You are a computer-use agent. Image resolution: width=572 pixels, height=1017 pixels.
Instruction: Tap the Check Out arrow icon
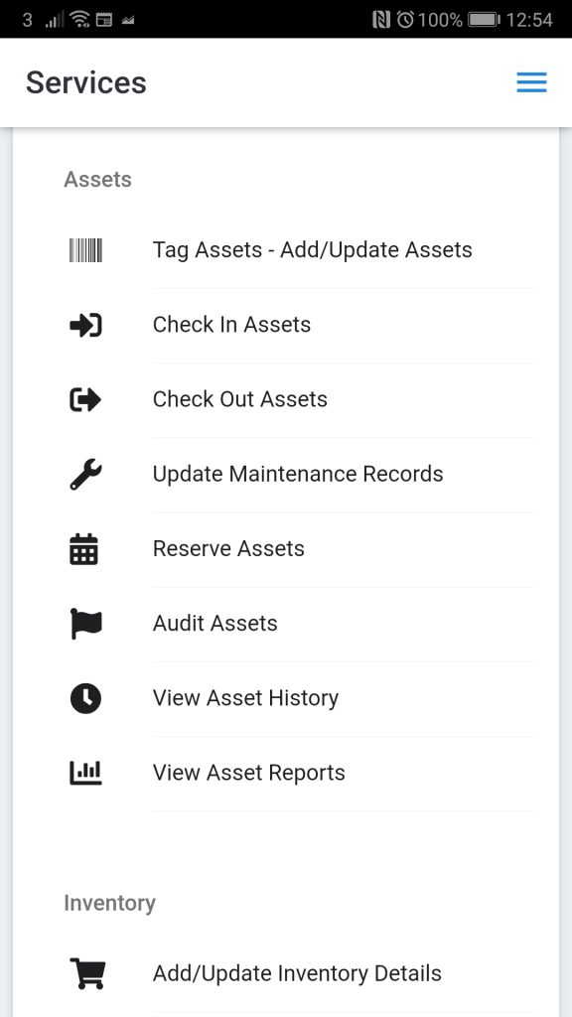(x=85, y=399)
